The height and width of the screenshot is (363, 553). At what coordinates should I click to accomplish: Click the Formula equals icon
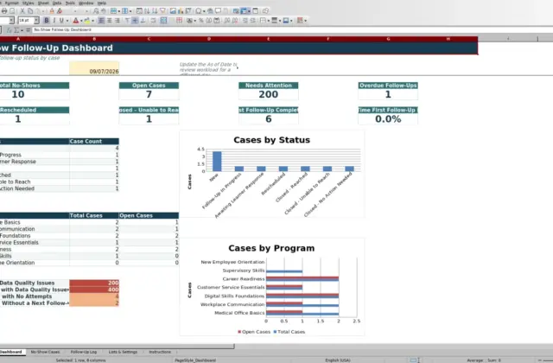click(28, 30)
